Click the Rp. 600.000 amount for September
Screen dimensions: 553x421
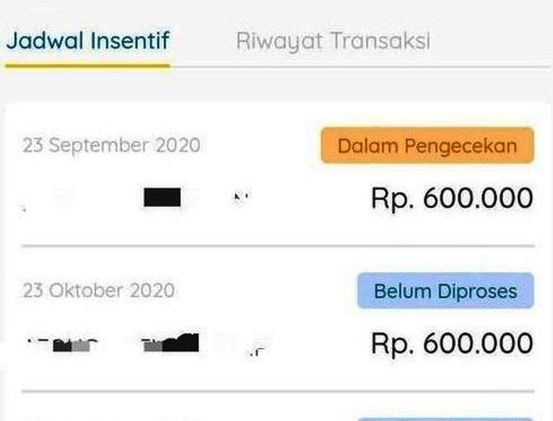click(451, 198)
